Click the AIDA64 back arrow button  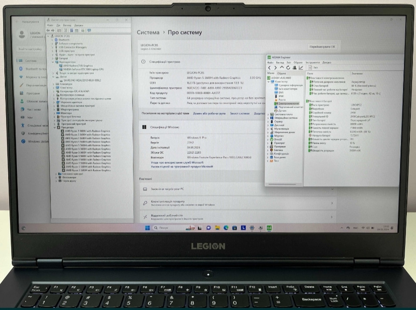point(270,68)
